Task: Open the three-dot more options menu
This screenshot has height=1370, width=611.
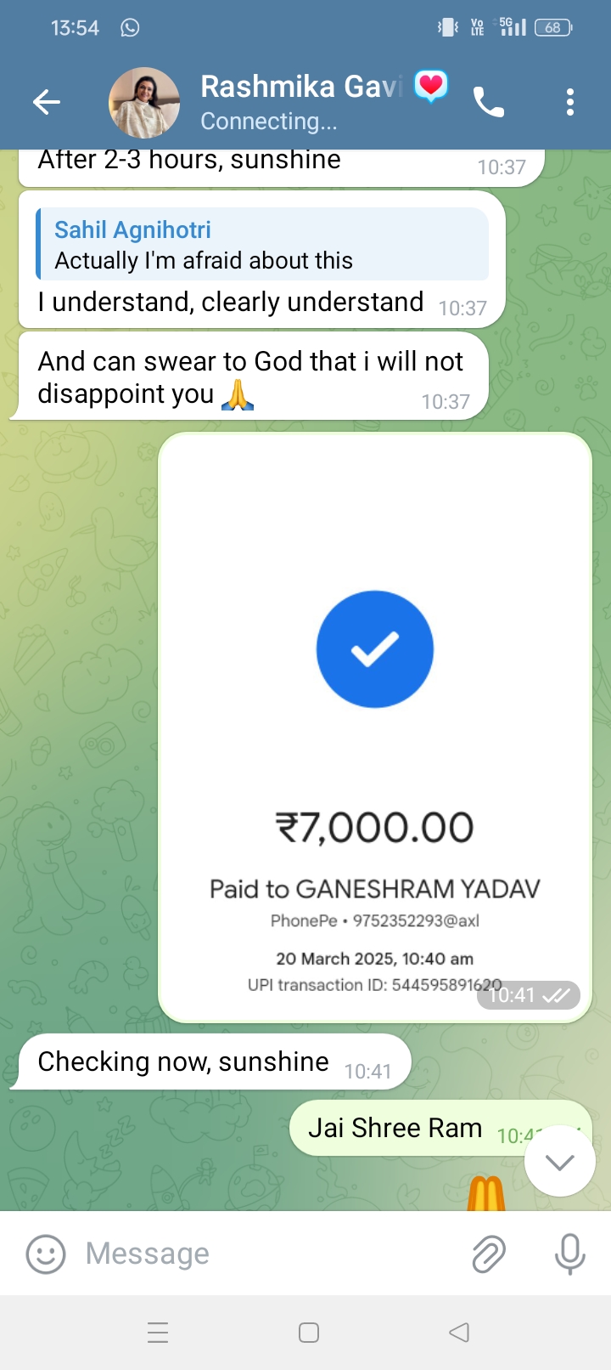Action: [570, 103]
